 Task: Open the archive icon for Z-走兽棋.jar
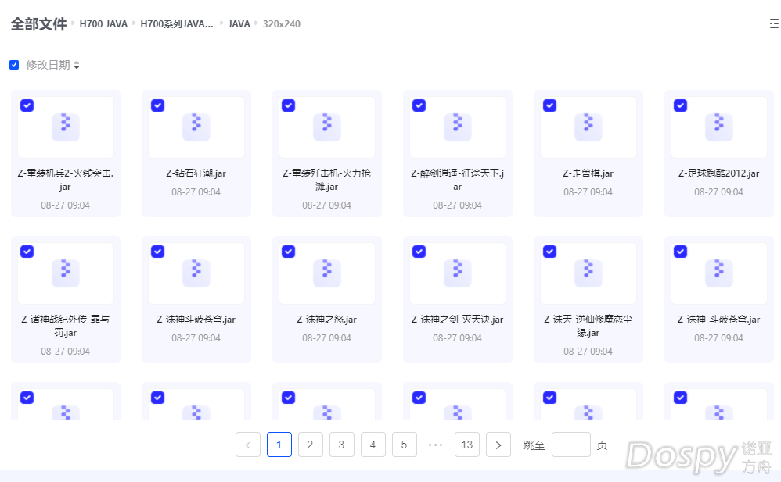tap(588, 127)
